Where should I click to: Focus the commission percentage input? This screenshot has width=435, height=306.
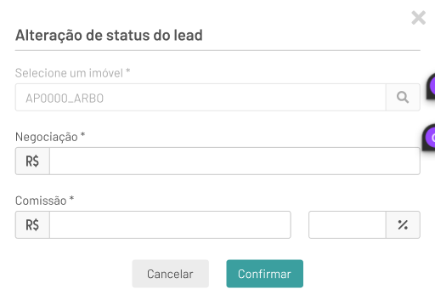coord(347,224)
